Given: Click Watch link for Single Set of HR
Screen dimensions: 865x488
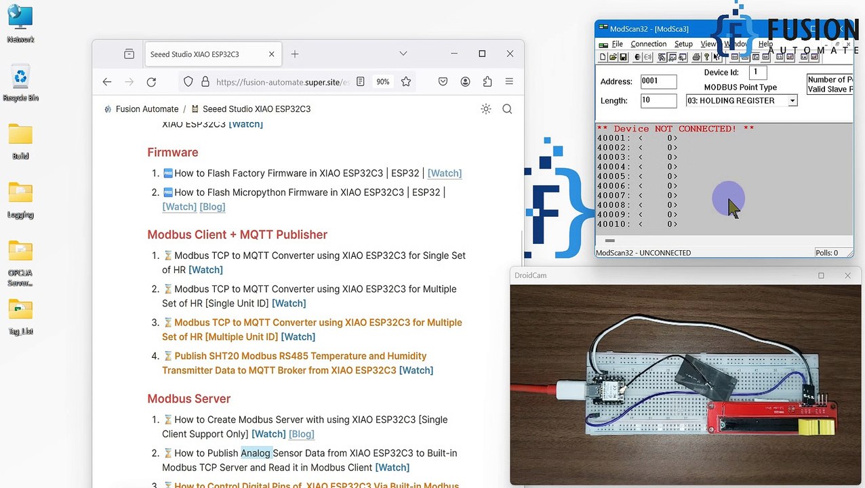Looking at the screenshot, I should pyautogui.click(x=205, y=270).
